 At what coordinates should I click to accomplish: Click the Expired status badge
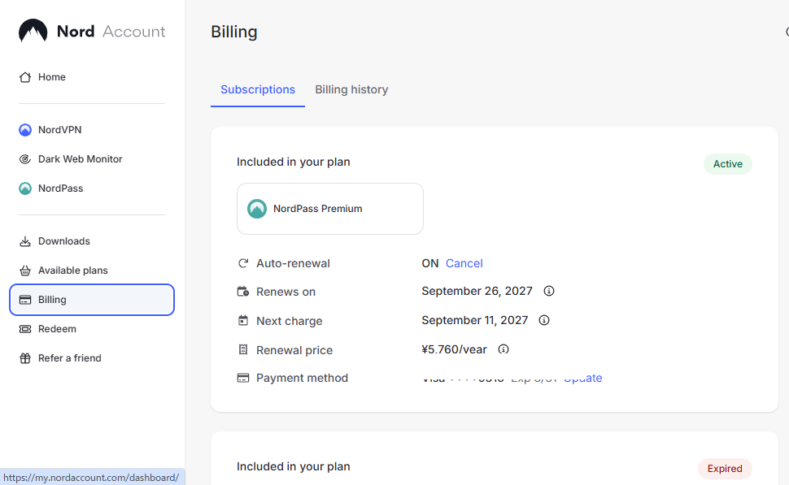725,469
